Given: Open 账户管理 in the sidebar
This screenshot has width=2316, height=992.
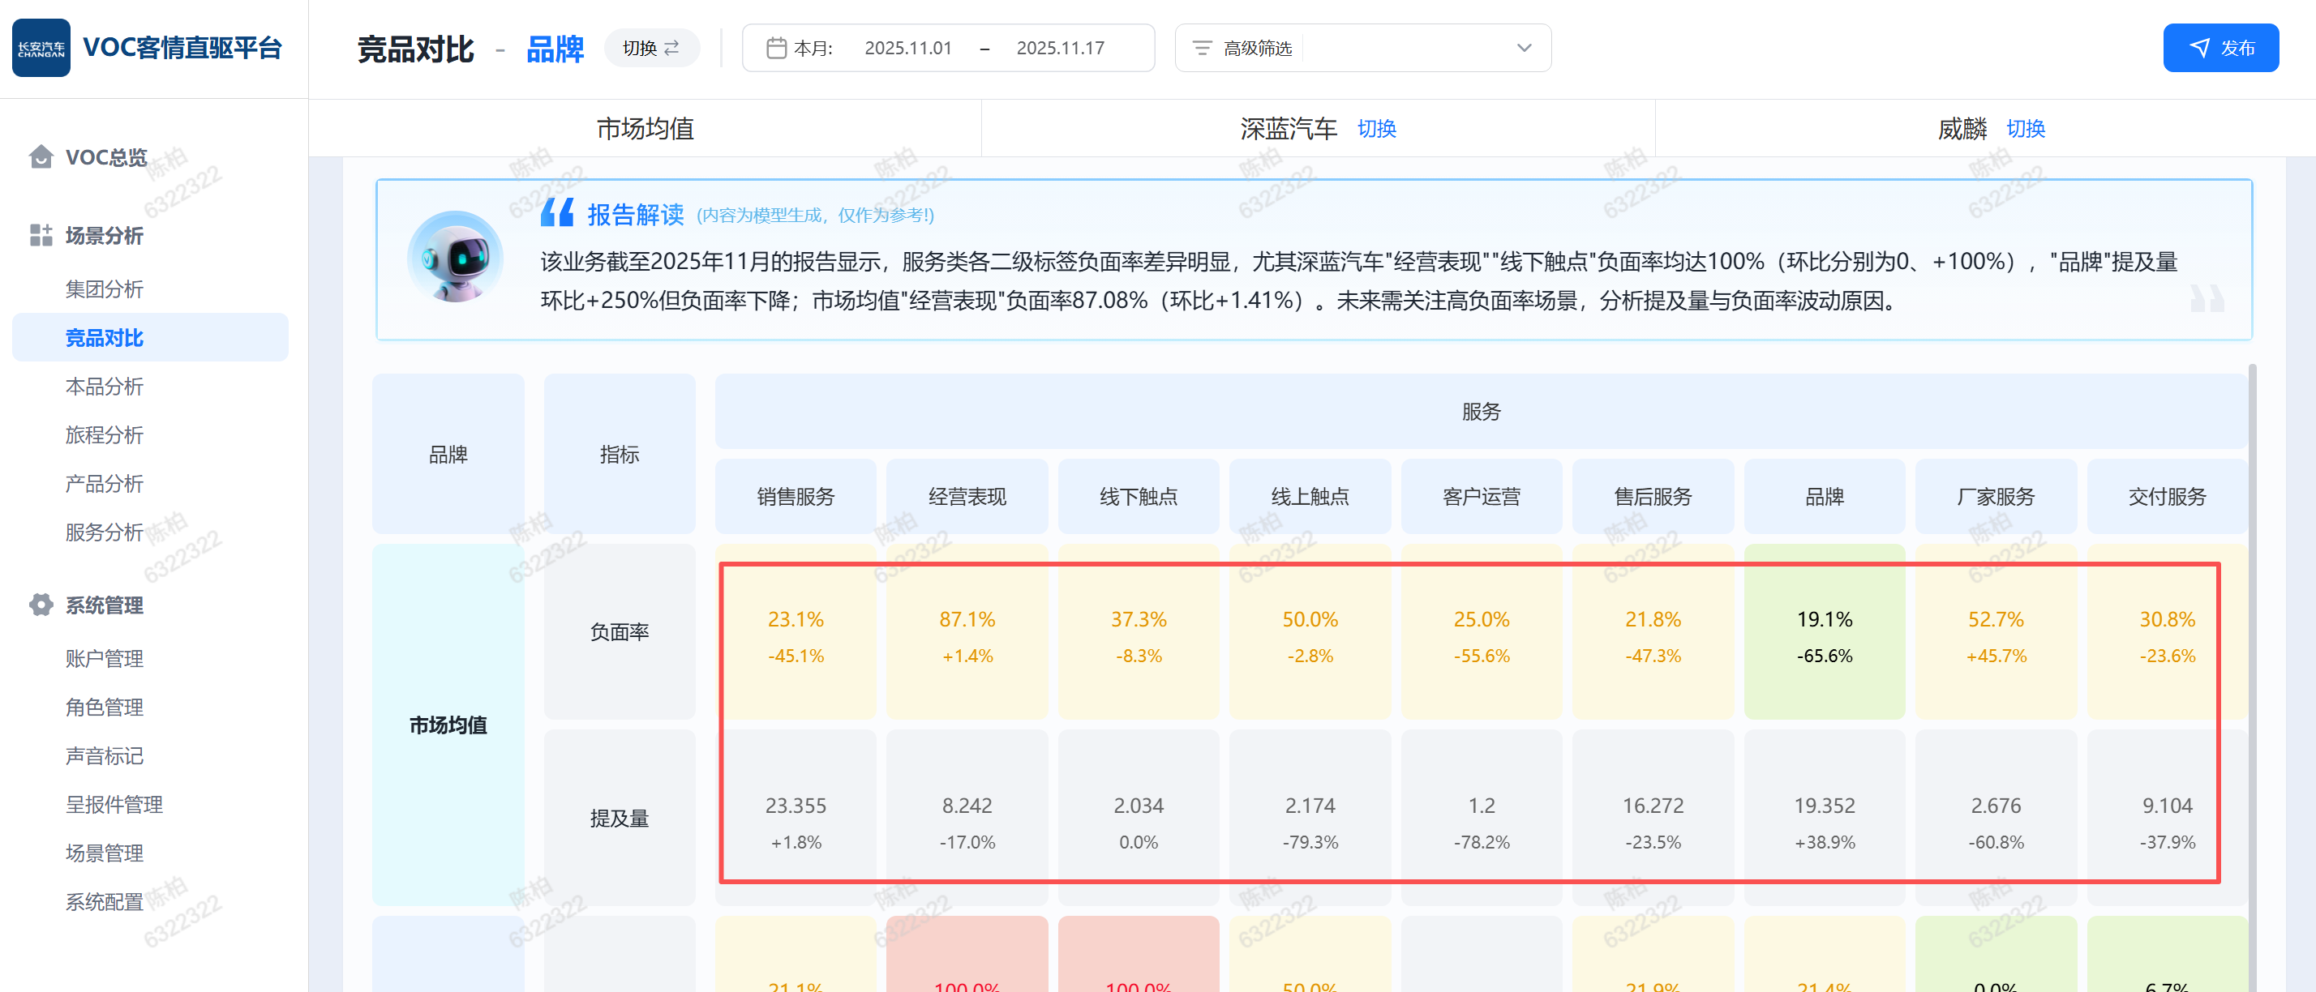Looking at the screenshot, I should (105, 659).
